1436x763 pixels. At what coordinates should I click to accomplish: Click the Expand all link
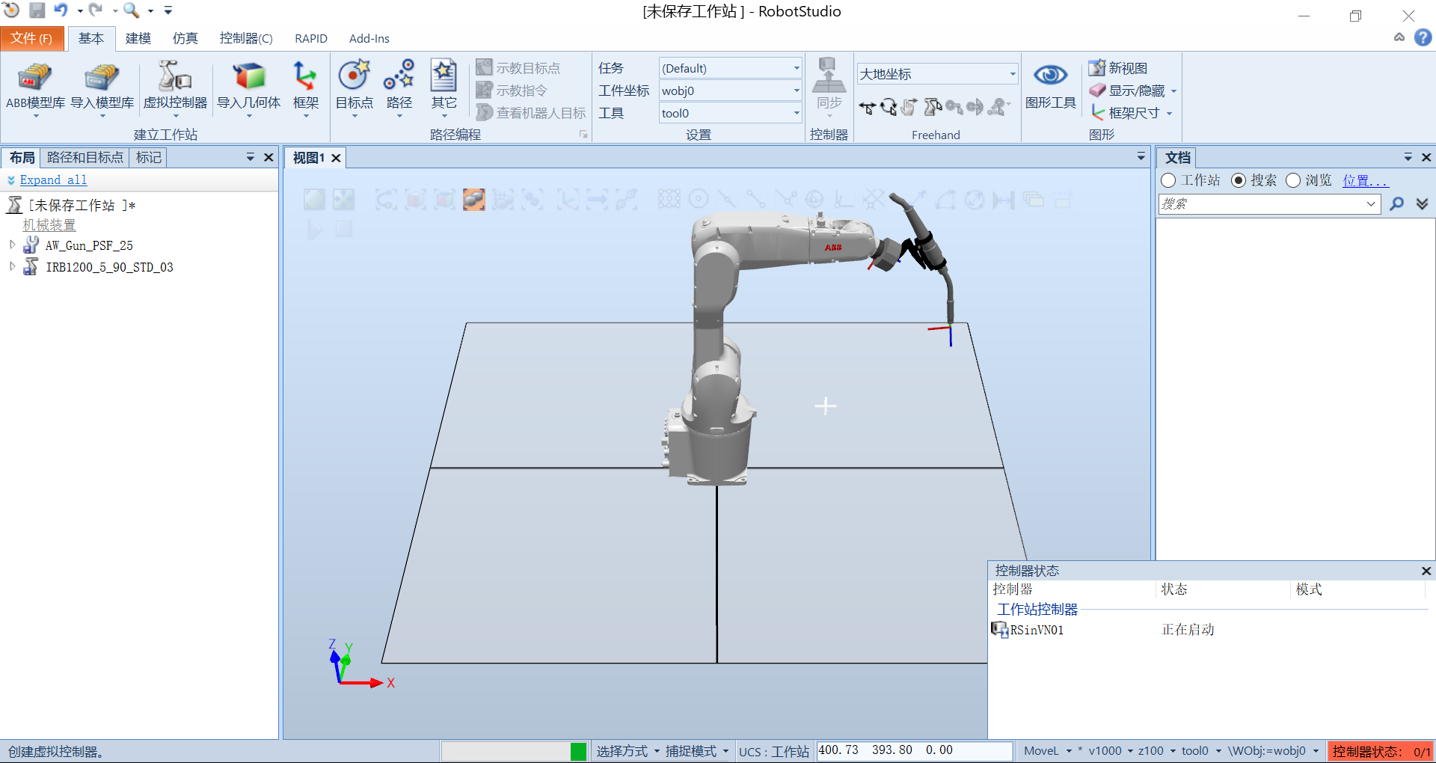53,180
